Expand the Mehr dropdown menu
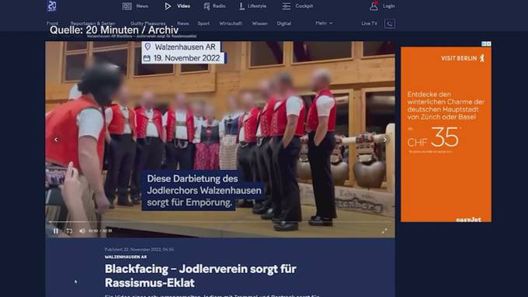This screenshot has height=297, width=528. point(324,23)
